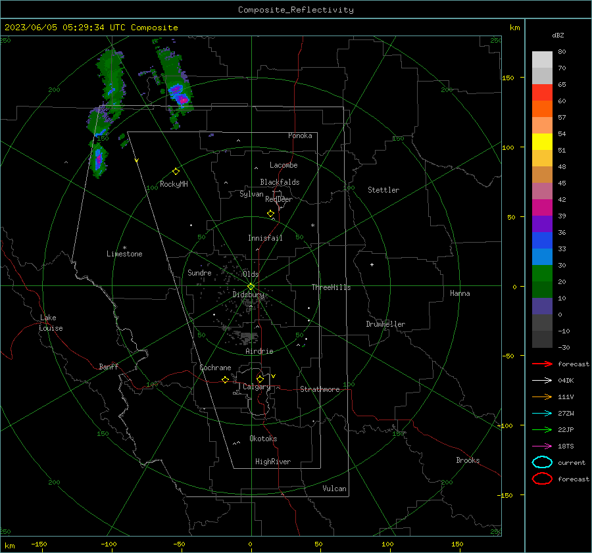Click the Cochrane label
This screenshot has width=592, height=553.
215,368
